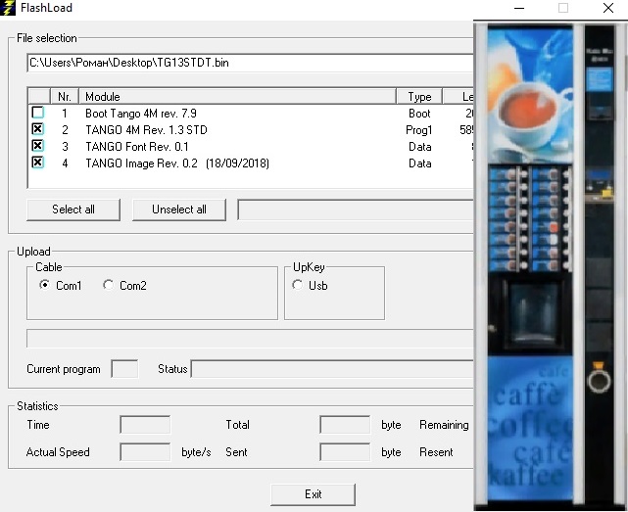
Task: Click the Nr. column header
Action: (x=65, y=97)
